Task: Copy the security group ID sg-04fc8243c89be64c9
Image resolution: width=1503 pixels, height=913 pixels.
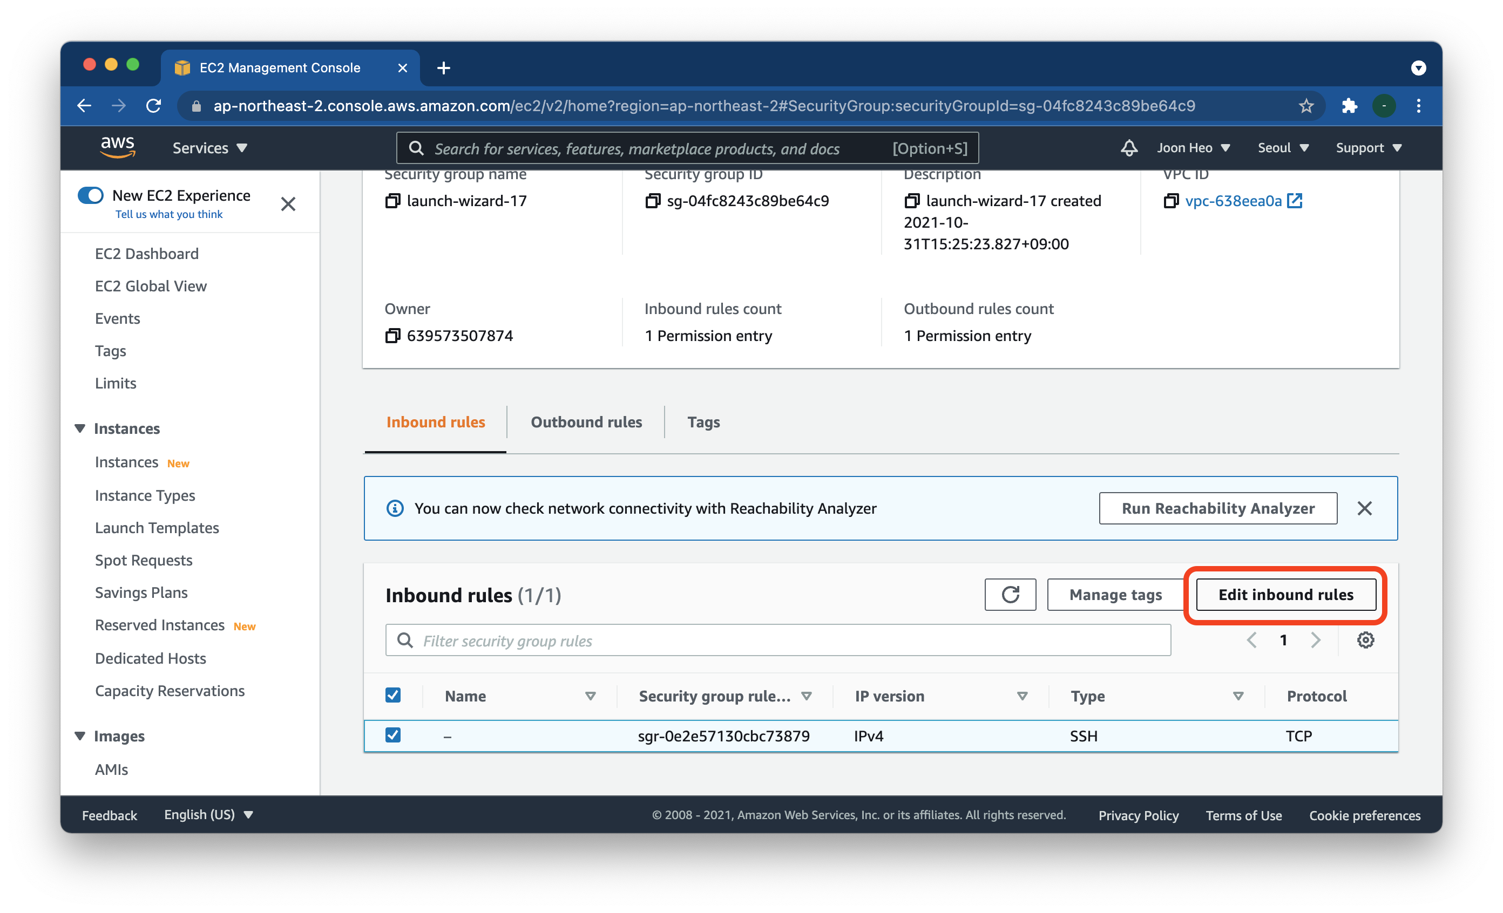Action: pos(652,201)
